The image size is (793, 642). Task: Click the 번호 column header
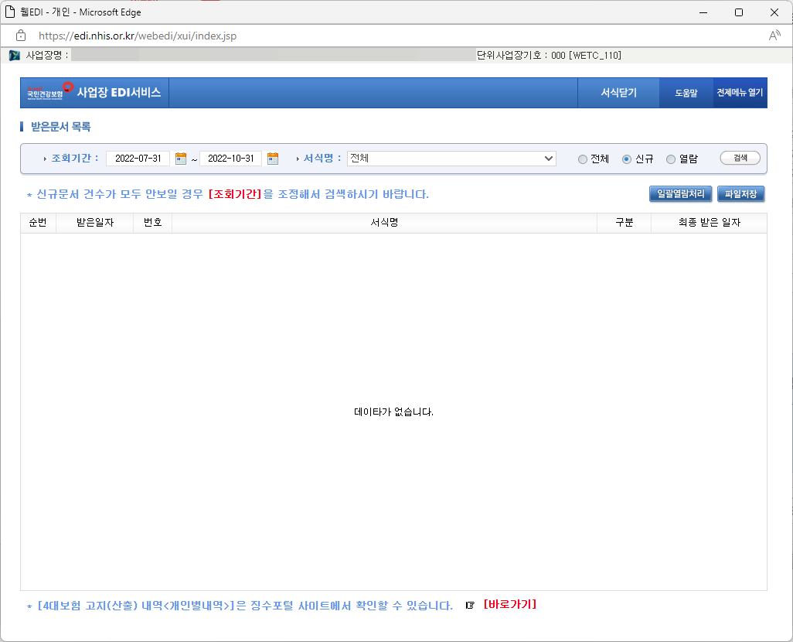[152, 223]
